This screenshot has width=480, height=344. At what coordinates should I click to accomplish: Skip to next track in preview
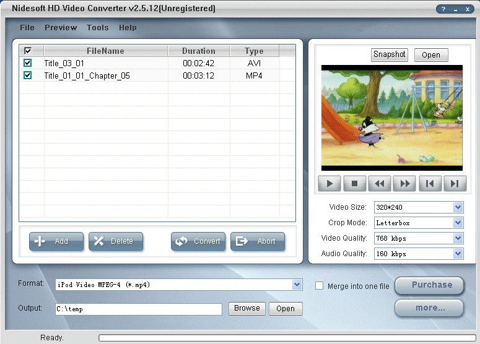point(455,184)
